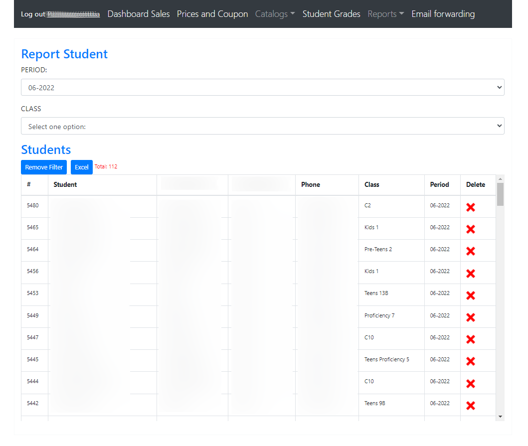
Task: Delete student row 5453
Action: tap(471, 295)
